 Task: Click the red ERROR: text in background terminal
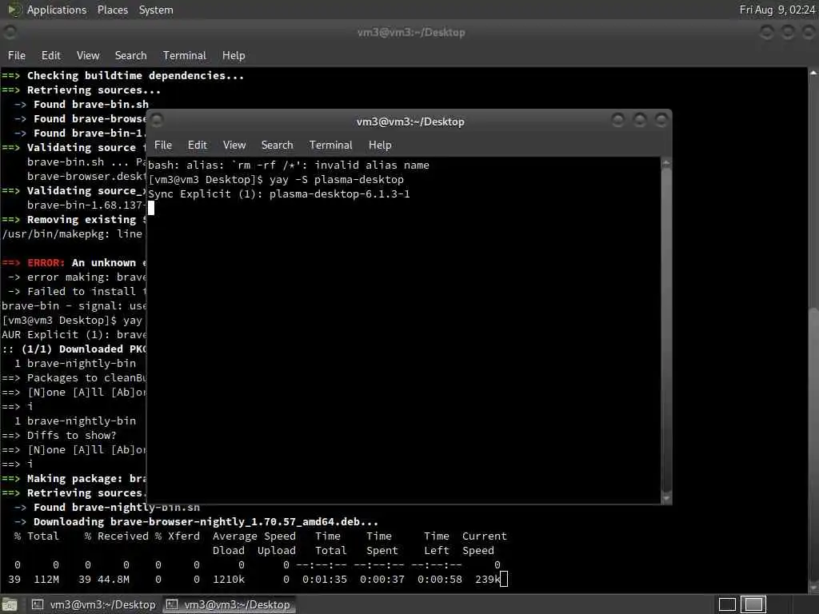pos(46,262)
